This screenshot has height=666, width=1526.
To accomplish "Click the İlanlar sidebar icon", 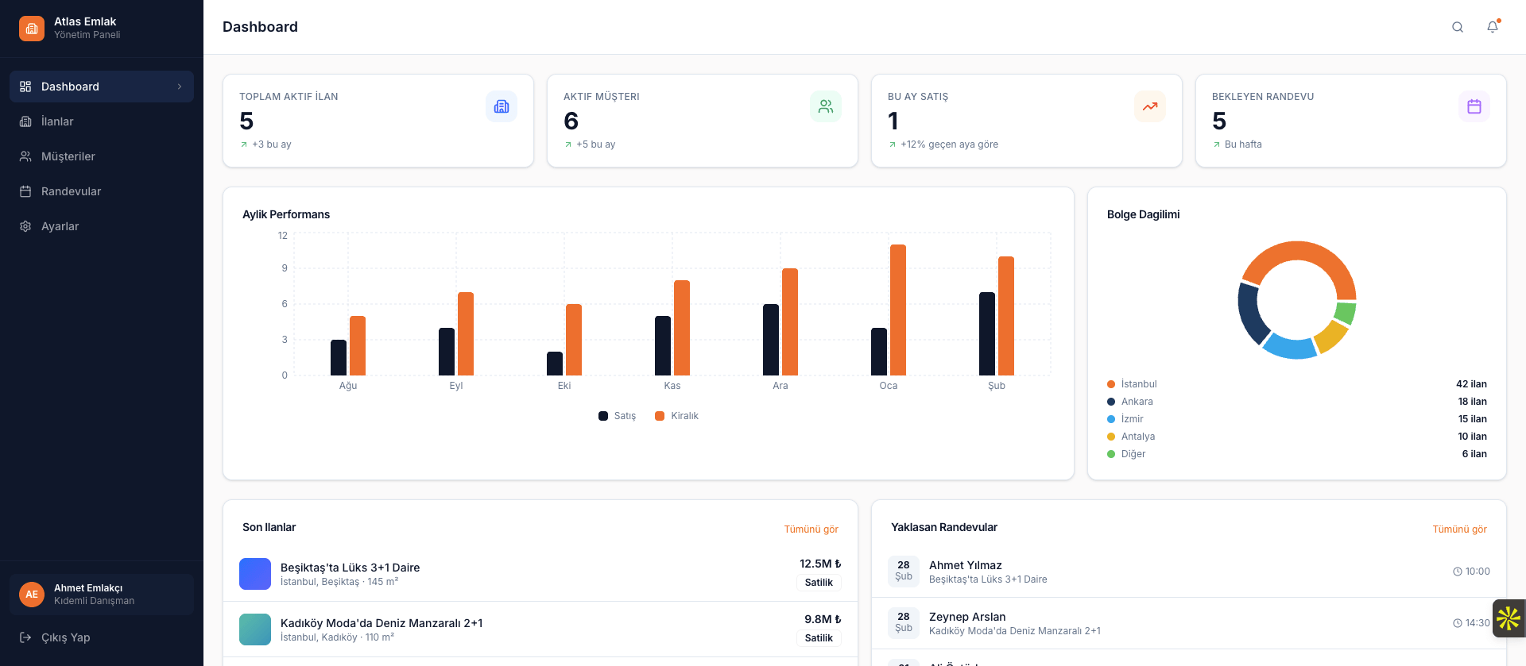I will tap(25, 121).
